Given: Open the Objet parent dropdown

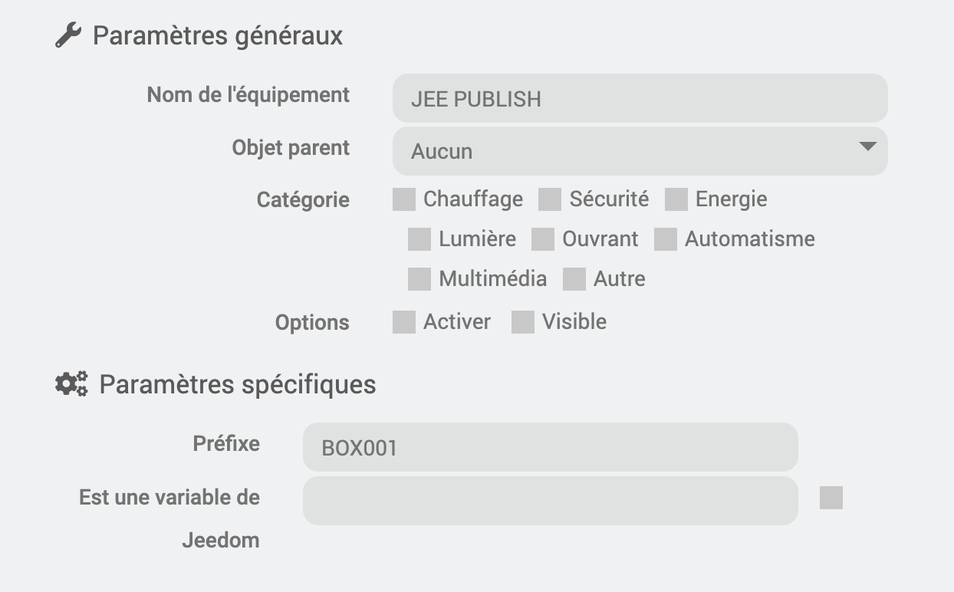Looking at the screenshot, I should coord(640,151).
